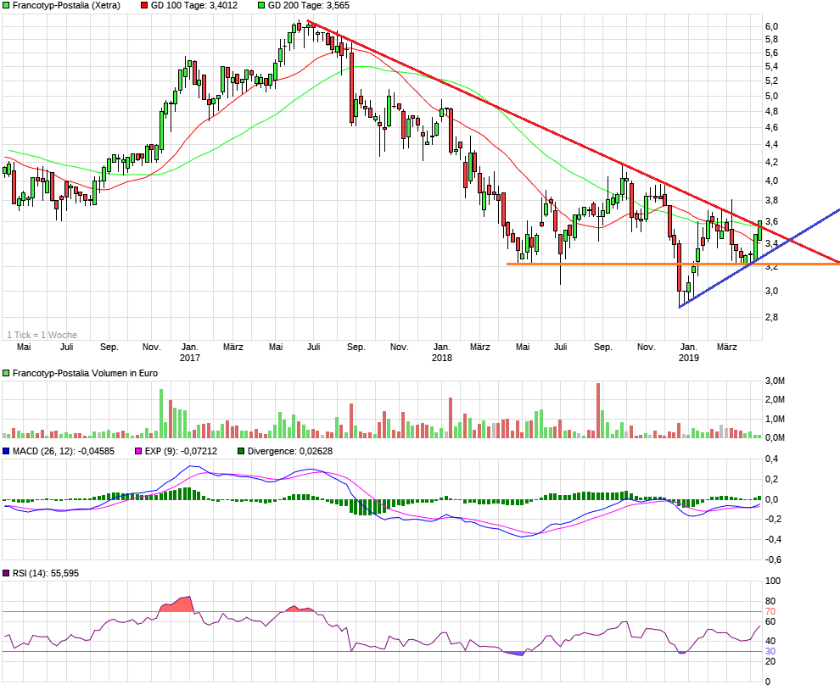Click the green Francotyp-Postalia (Xetra) legend swatch

pyautogui.click(x=6, y=5)
